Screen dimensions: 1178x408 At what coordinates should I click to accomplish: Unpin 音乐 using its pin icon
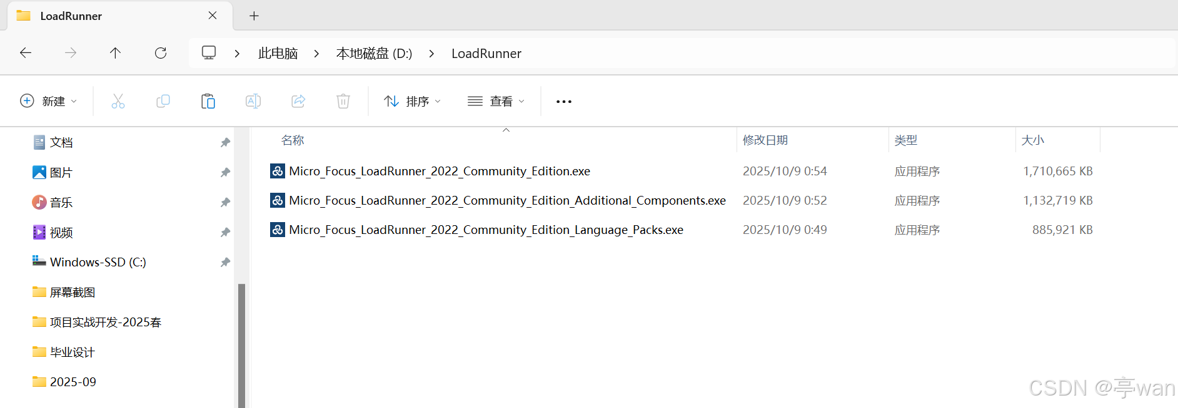coord(225,202)
